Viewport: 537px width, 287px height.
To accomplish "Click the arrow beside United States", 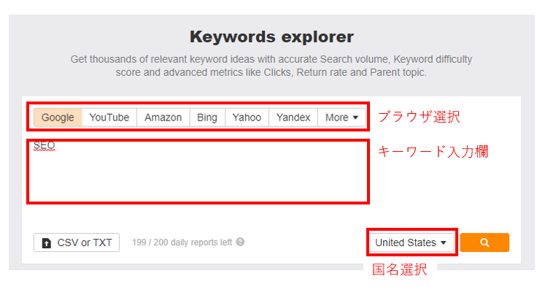I will (x=444, y=242).
